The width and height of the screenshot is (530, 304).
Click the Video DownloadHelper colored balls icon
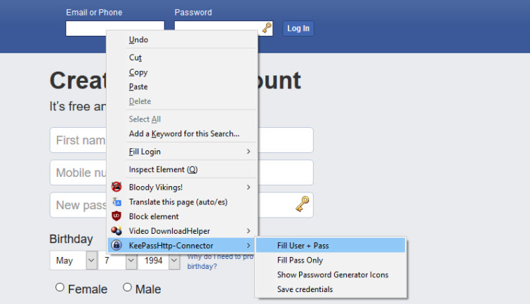point(117,230)
